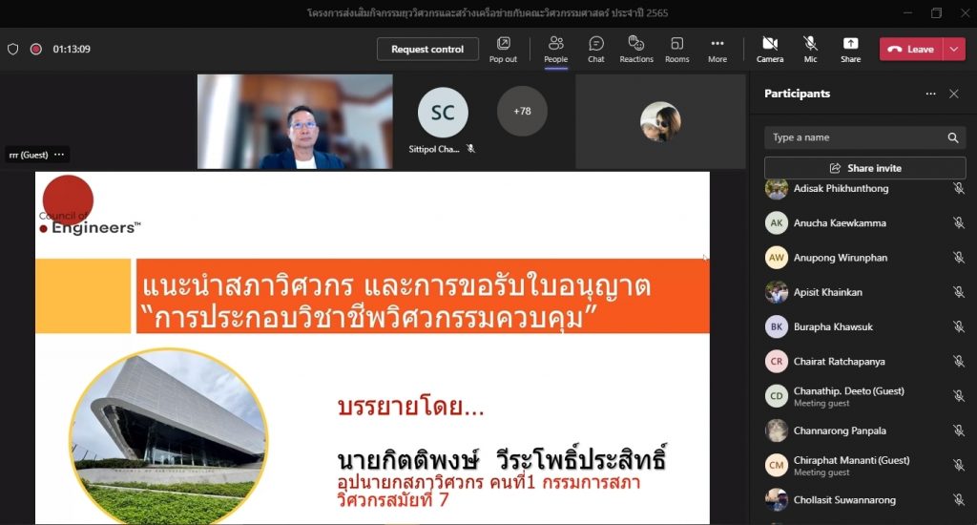Image resolution: width=977 pixels, height=525 pixels.
Task: Close the Participants panel
Action: pyautogui.click(x=953, y=94)
